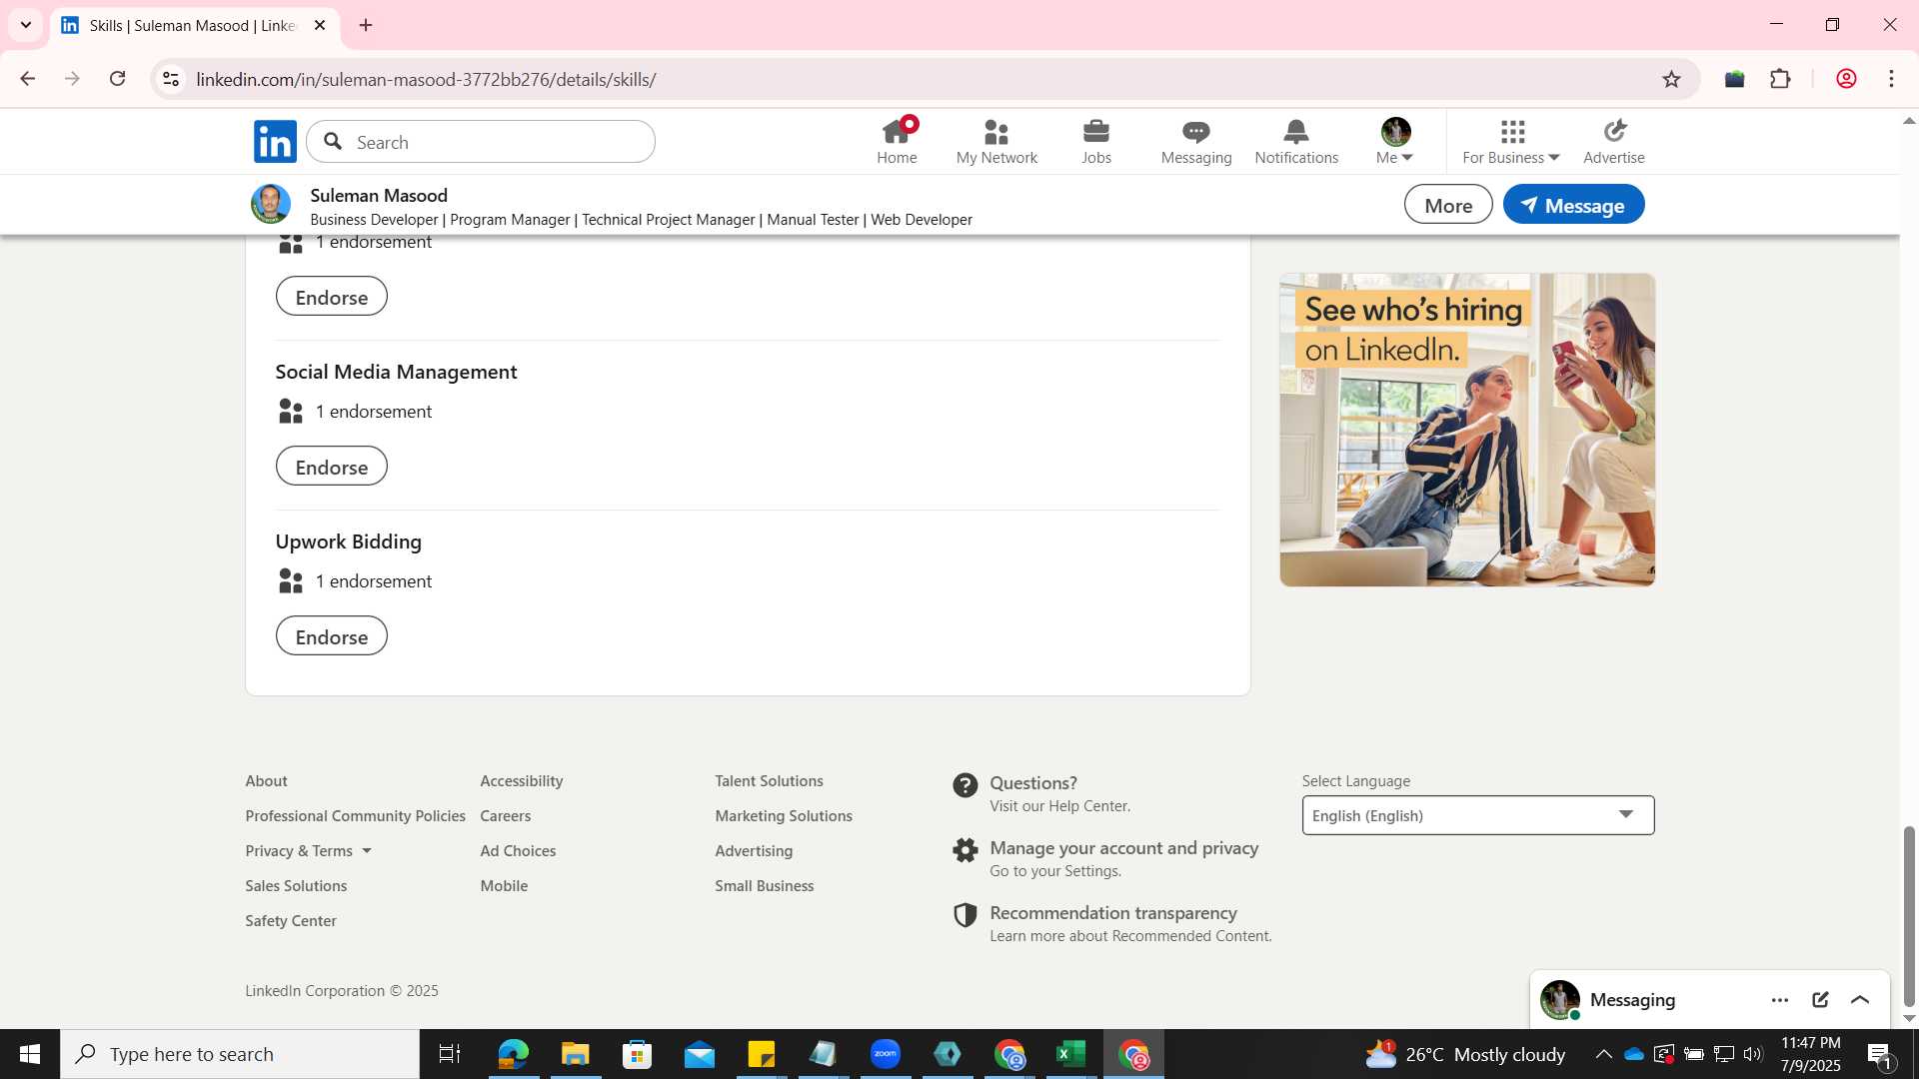Open the More button for Suleman Masood
This screenshot has width=1919, height=1079.
click(x=1448, y=205)
